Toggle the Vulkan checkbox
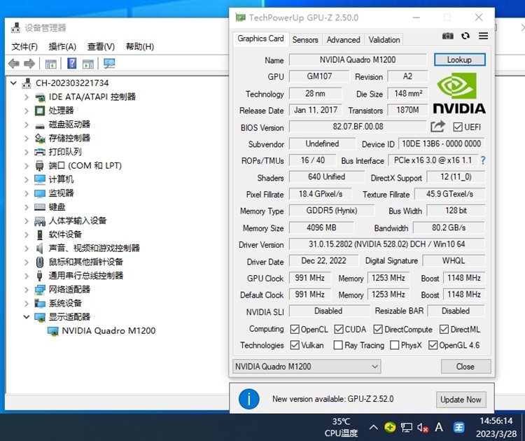 coord(295,345)
